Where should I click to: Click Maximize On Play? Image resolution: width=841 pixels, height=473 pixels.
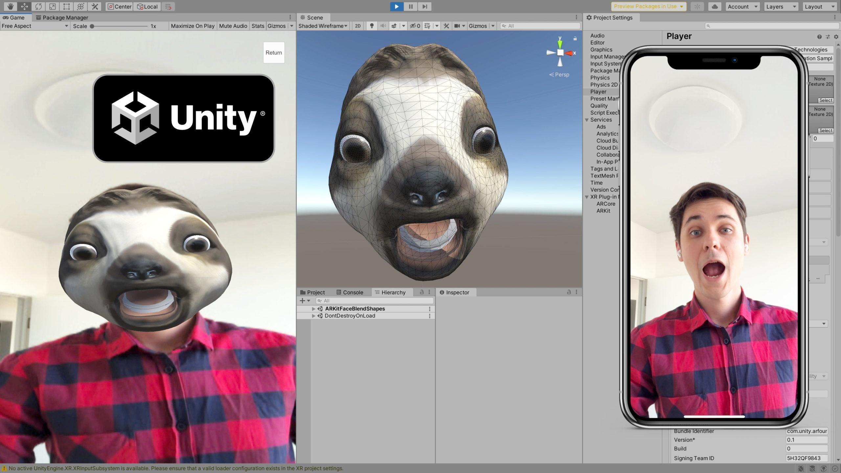pos(193,26)
